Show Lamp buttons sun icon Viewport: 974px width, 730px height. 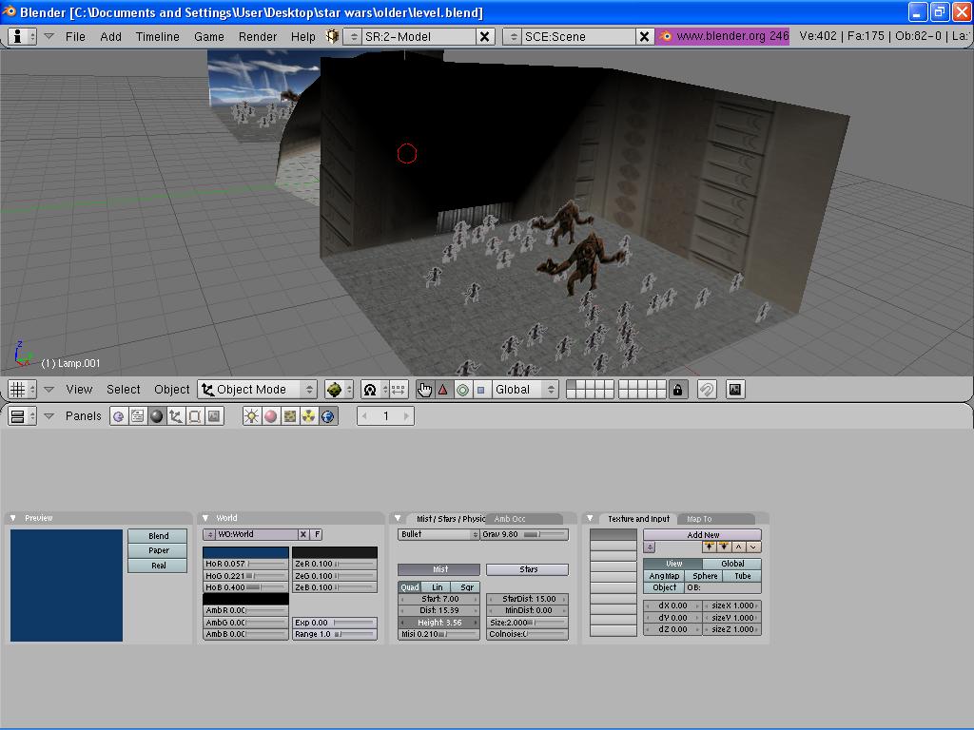pos(251,416)
